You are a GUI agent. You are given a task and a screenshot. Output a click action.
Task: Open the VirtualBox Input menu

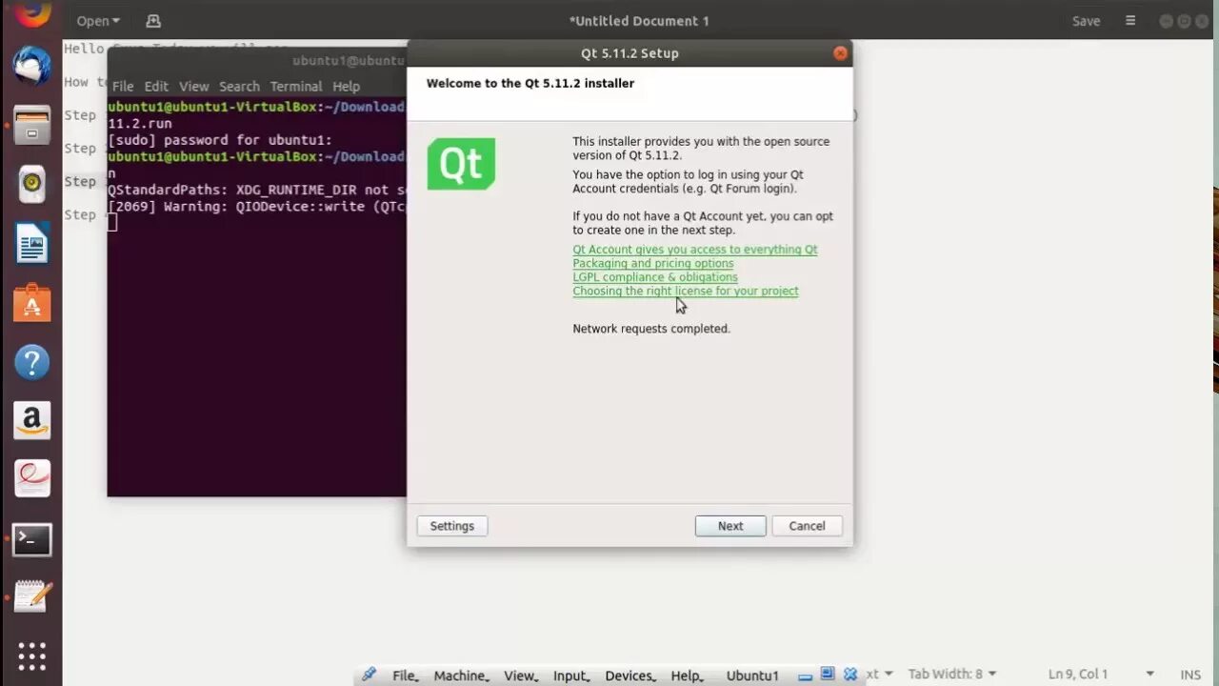pos(571,676)
